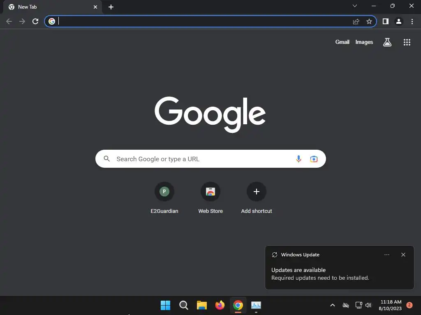Screen dimensions: 421x315
Task: Open the Chrome profile icon
Action: pos(399,21)
